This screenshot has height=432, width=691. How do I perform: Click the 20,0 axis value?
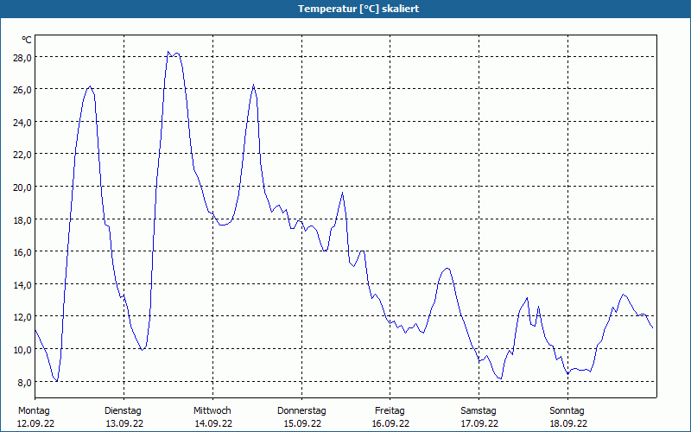(x=22, y=187)
